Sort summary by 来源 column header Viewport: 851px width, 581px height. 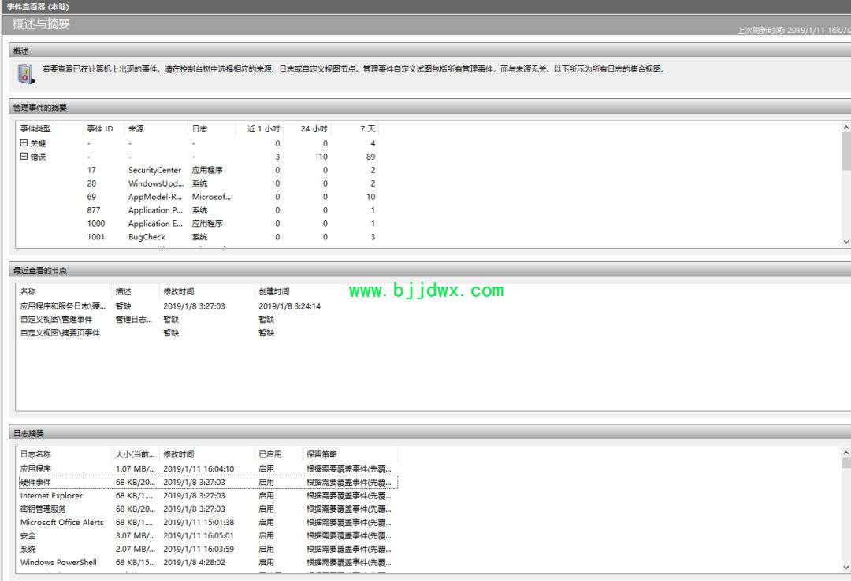tap(156, 128)
